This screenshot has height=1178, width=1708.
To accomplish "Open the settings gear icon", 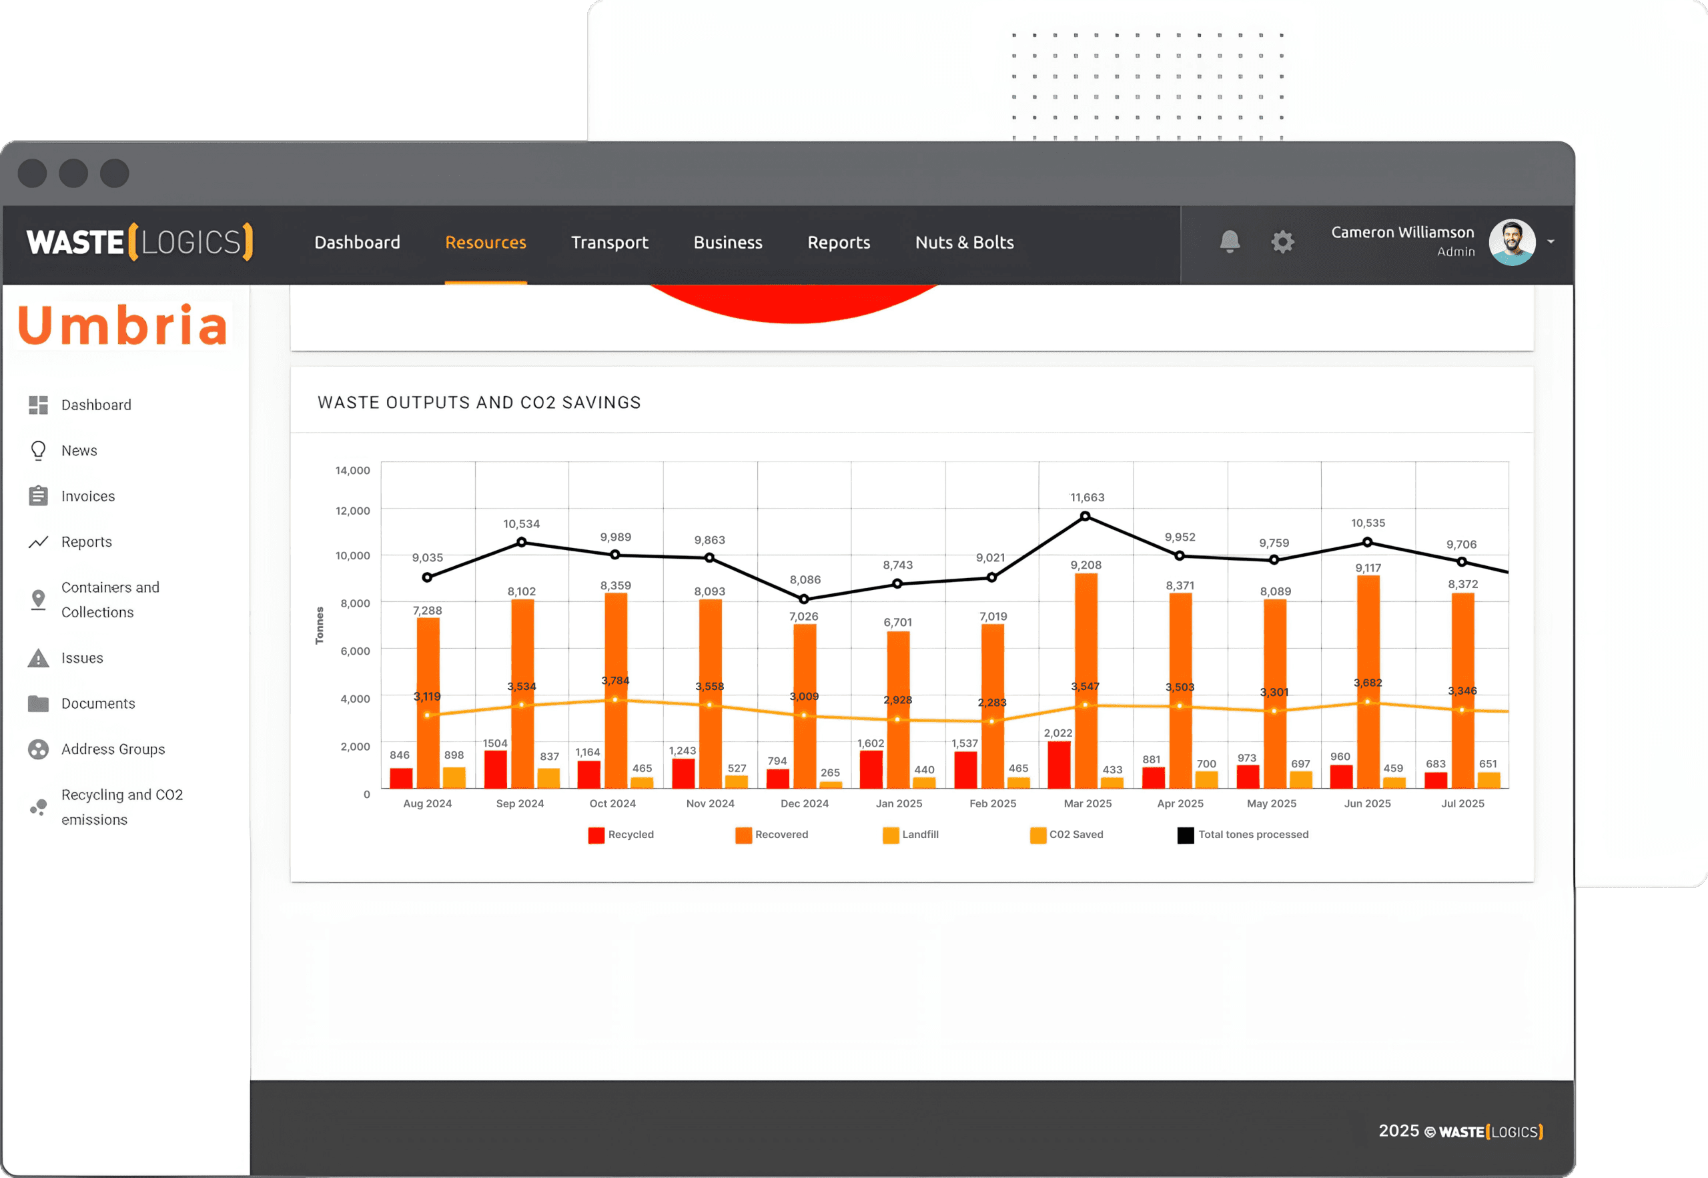I will click(x=1282, y=241).
